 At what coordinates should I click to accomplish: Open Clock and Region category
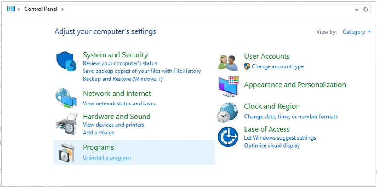(272, 106)
